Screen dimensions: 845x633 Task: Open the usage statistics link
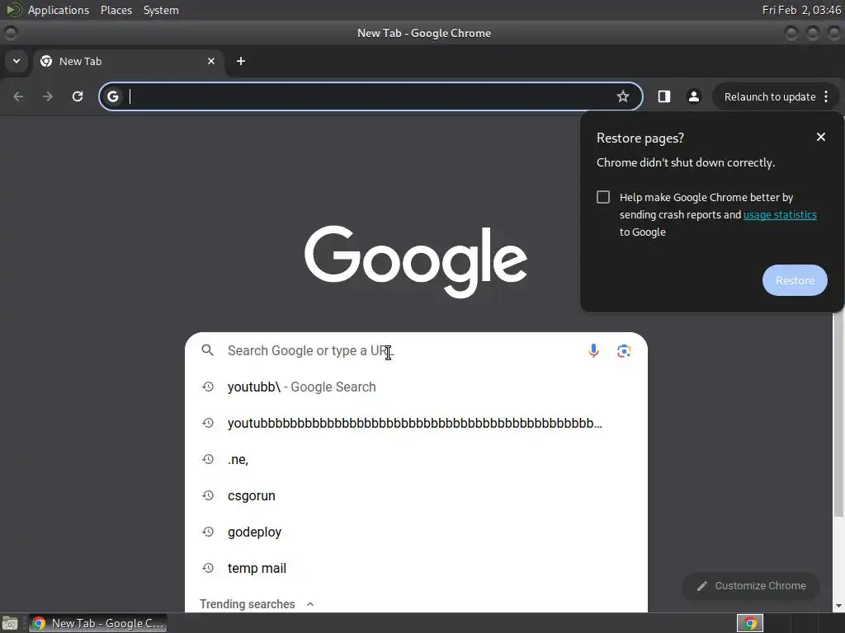[x=780, y=215]
